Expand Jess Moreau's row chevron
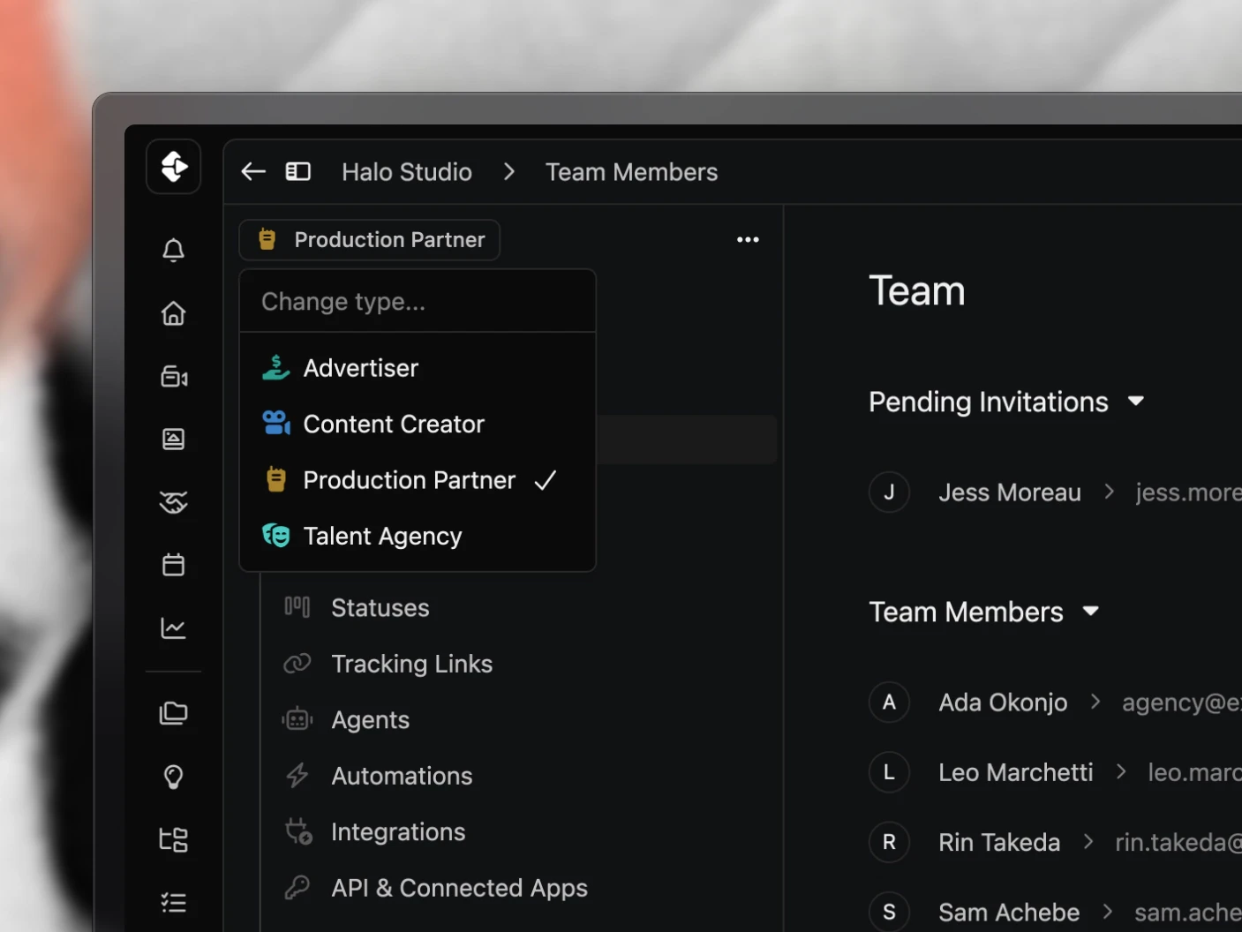The width and height of the screenshot is (1242, 932). point(1110,492)
